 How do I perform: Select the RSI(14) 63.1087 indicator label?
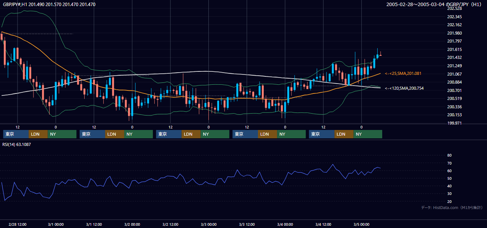coord(17,144)
